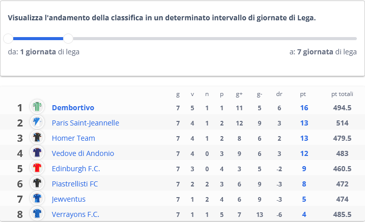Click Verrayons F.C. striped blue jersey icon
This screenshot has width=365, height=222.
coord(37,214)
